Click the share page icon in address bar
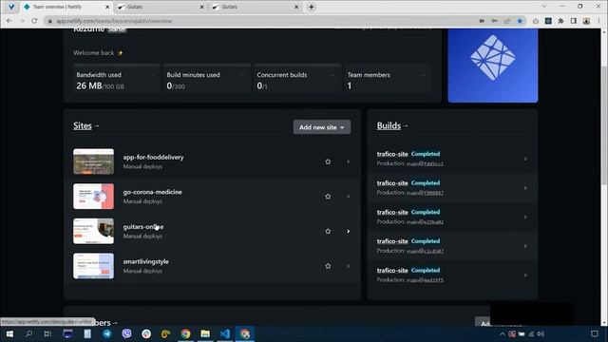Screen dimensions: 608x342 507,21
